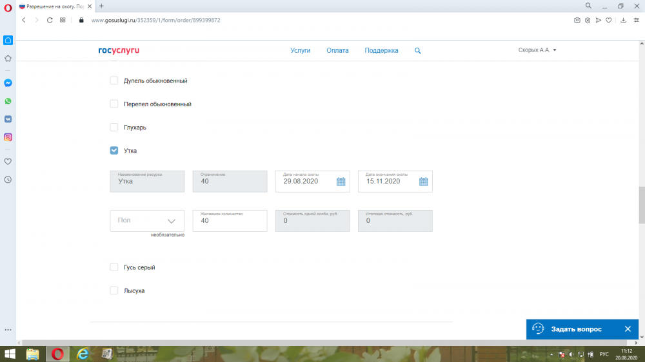
Task: Click Задать вопрос chat button
Action: coord(576,329)
